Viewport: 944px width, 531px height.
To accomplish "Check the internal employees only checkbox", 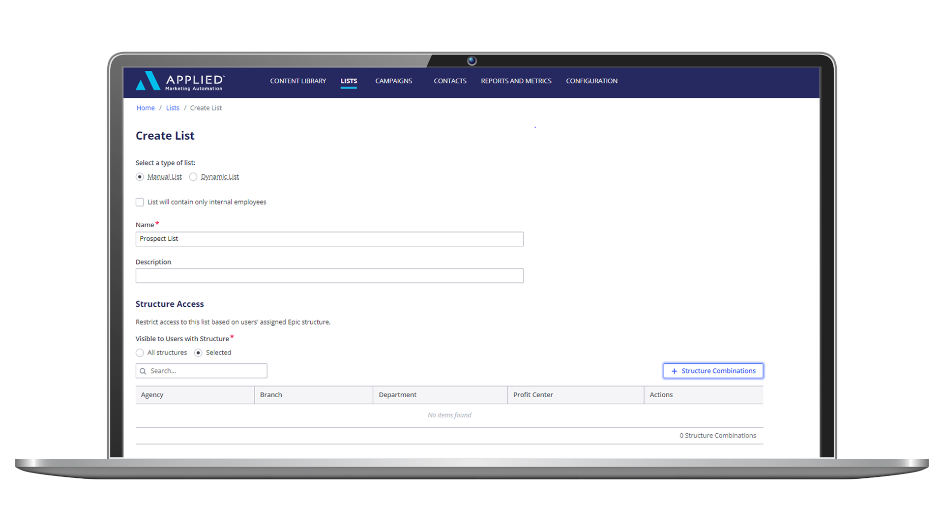I will [x=140, y=202].
